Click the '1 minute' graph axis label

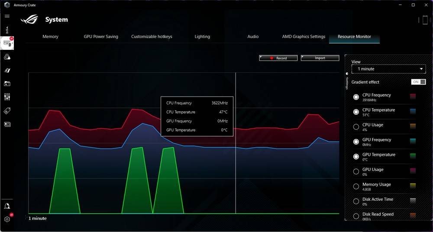pos(38,219)
